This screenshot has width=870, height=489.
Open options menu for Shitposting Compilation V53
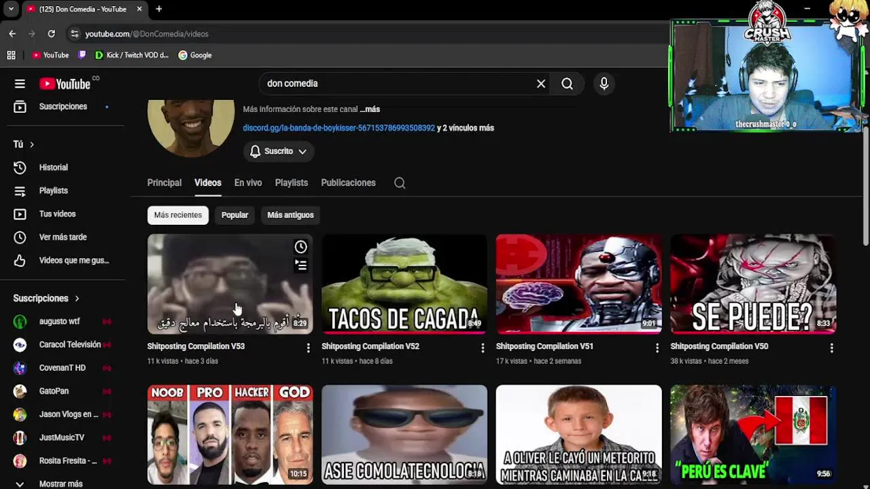(x=308, y=348)
